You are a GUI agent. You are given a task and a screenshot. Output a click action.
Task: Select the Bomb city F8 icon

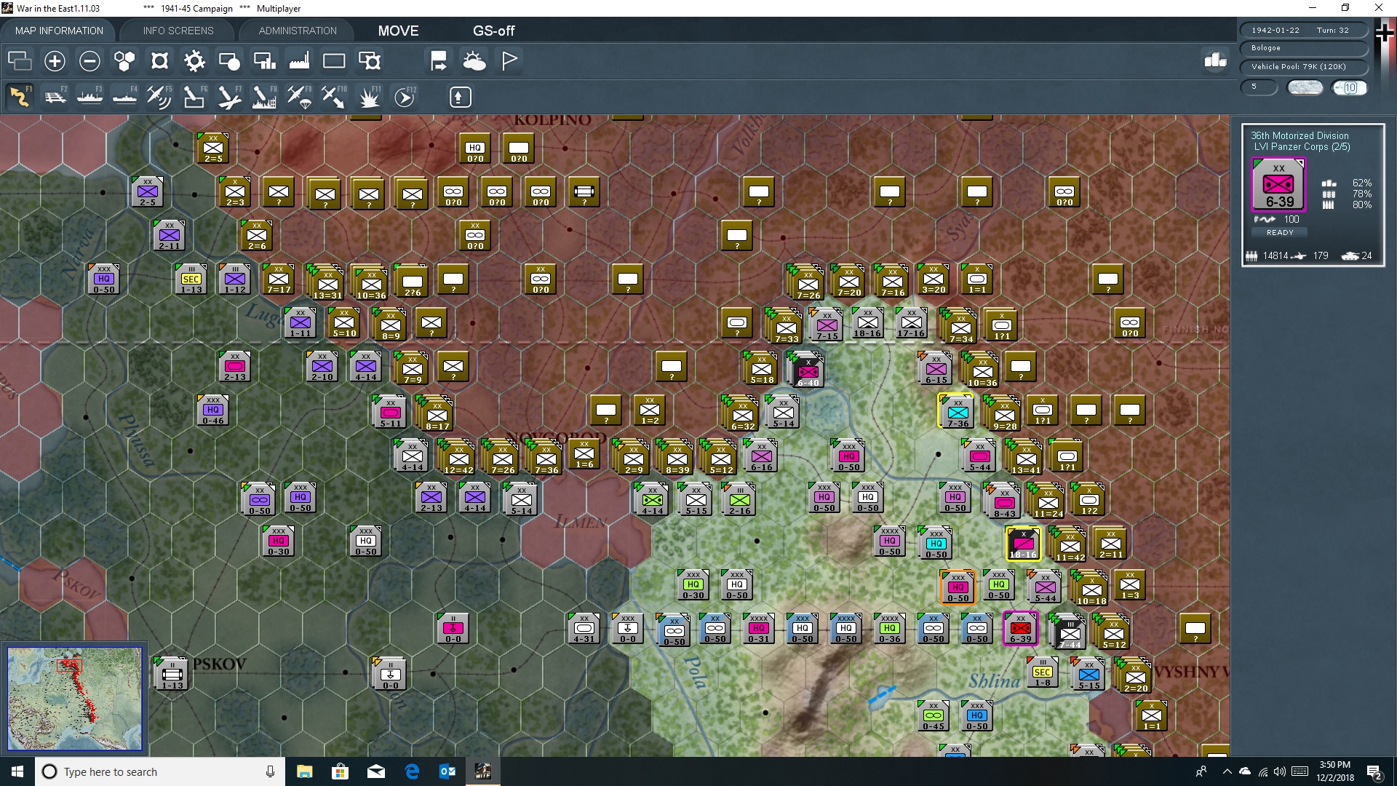click(264, 97)
